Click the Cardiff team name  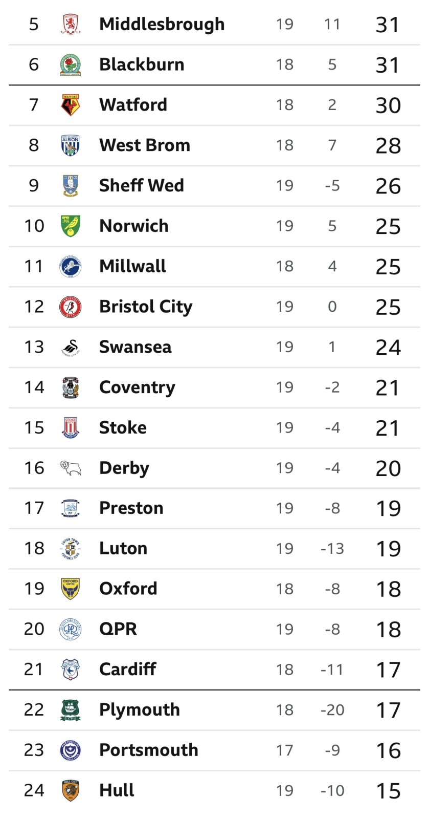127,669
